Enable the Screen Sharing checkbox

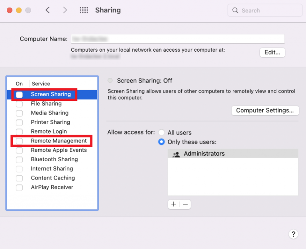point(19,95)
